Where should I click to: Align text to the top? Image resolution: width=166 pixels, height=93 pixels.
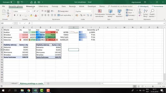[x=42, y=11]
